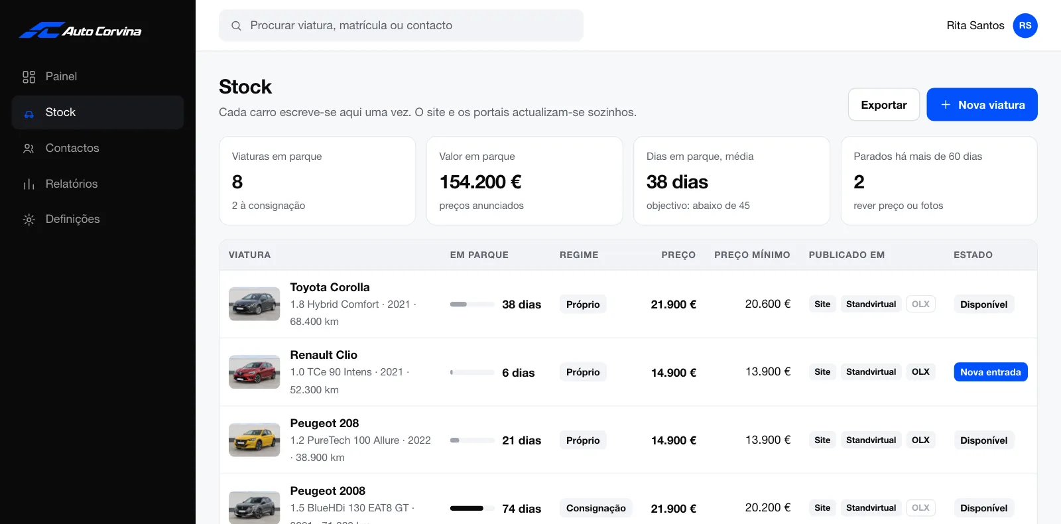Open the Toyota Corolla car thumbnail

coord(255,304)
